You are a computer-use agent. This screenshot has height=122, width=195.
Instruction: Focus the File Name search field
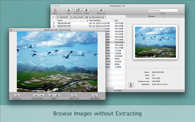(163, 10)
